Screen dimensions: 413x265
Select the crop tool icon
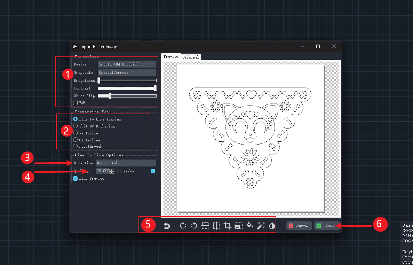228,226
